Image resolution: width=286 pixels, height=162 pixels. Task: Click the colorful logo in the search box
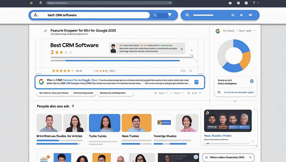[x=36, y=15]
